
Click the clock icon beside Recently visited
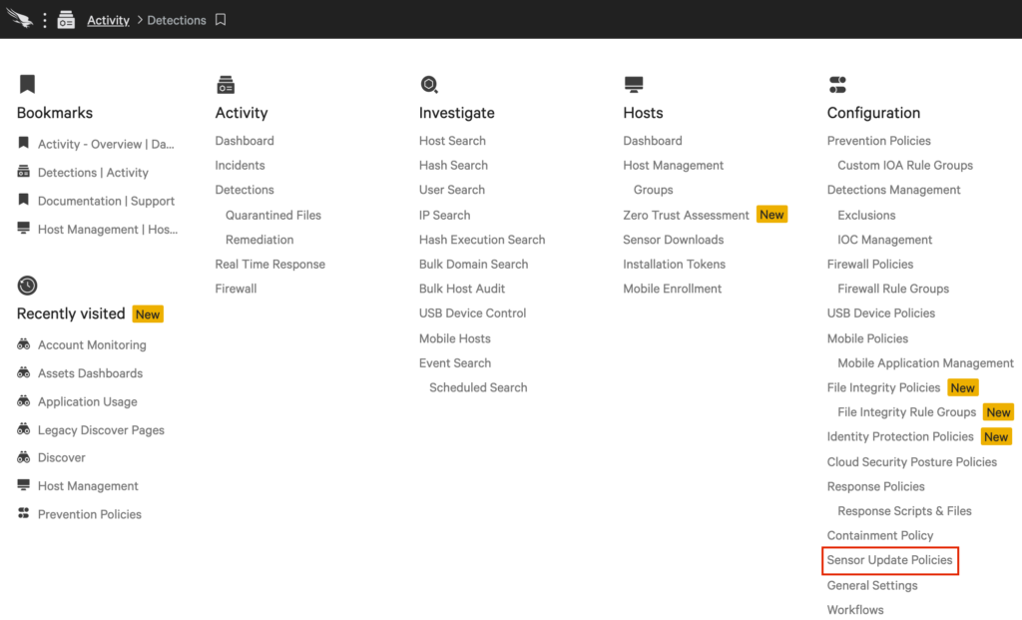(27, 285)
